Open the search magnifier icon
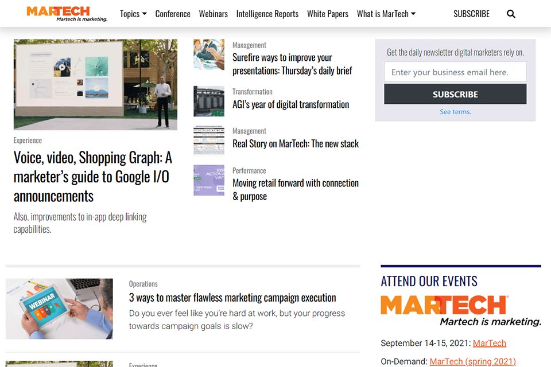 [511, 14]
